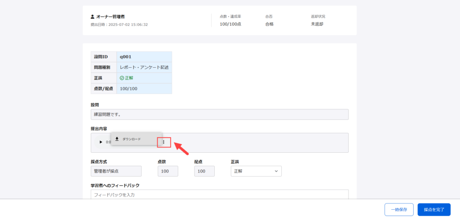Click the 未返却 return status text
This screenshot has height=220, width=460.
click(x=317, y=24)
